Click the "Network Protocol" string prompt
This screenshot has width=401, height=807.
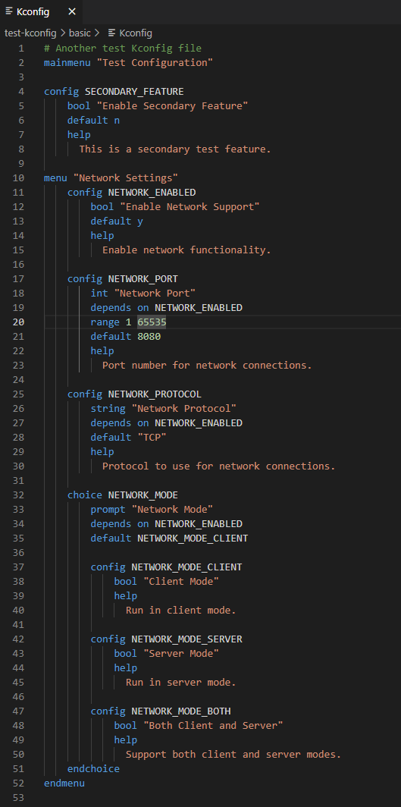click(184, 409)
